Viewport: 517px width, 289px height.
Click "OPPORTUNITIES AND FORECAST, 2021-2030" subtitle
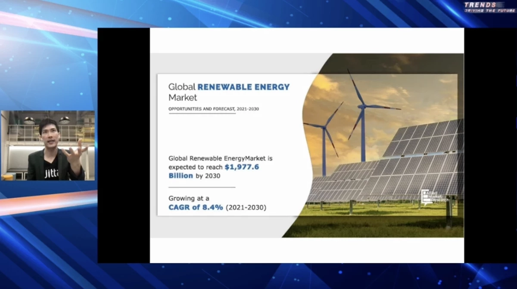coord(213,109)
